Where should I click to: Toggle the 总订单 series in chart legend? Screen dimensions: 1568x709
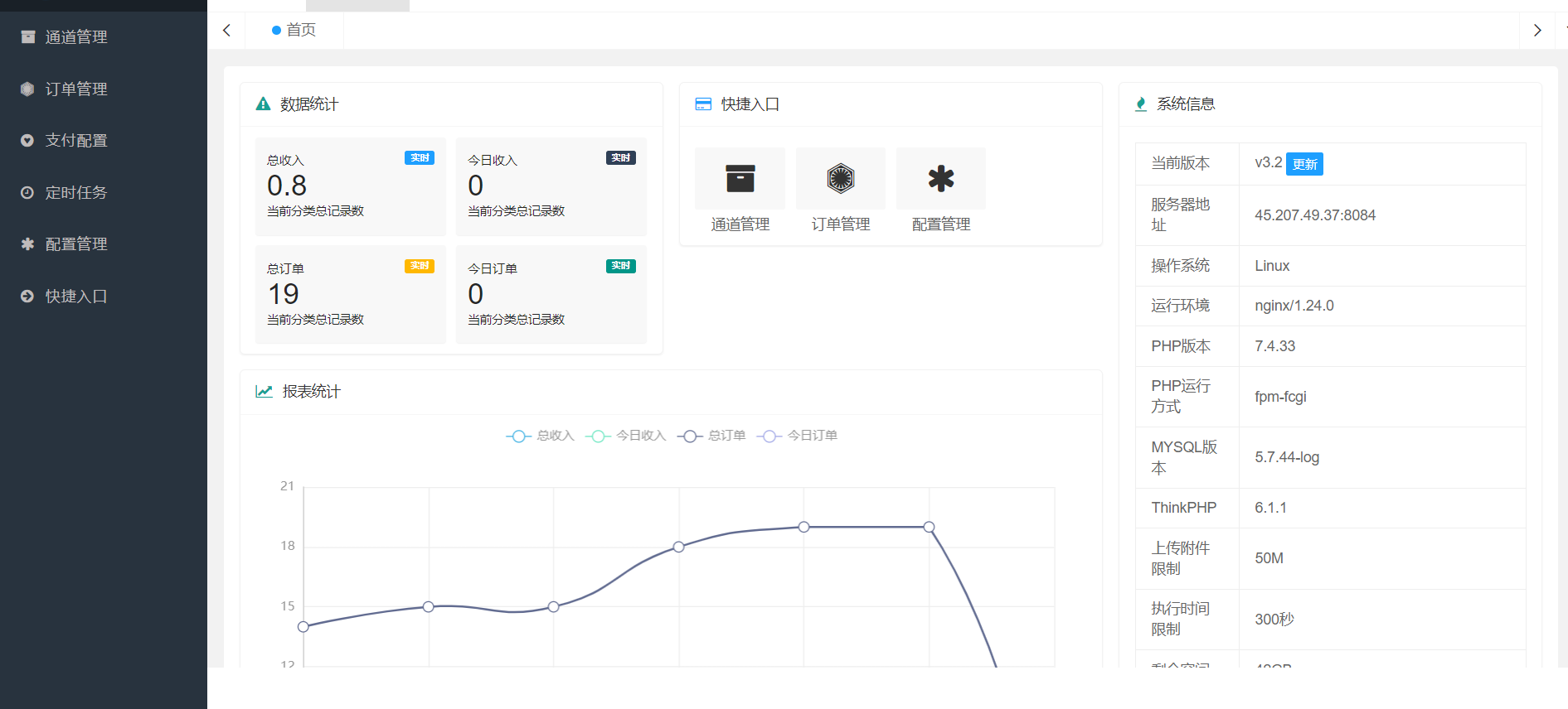point(711,436)
